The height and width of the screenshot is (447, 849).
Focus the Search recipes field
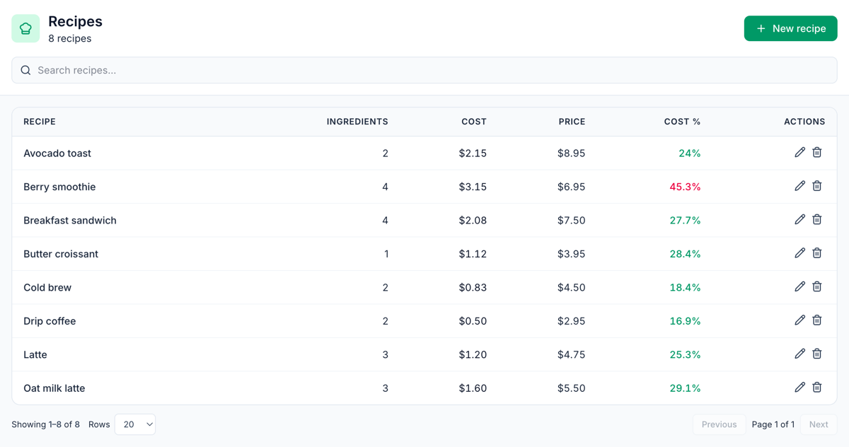(x=424, y=70)
